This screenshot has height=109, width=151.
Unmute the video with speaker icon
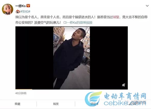point(124,85)
